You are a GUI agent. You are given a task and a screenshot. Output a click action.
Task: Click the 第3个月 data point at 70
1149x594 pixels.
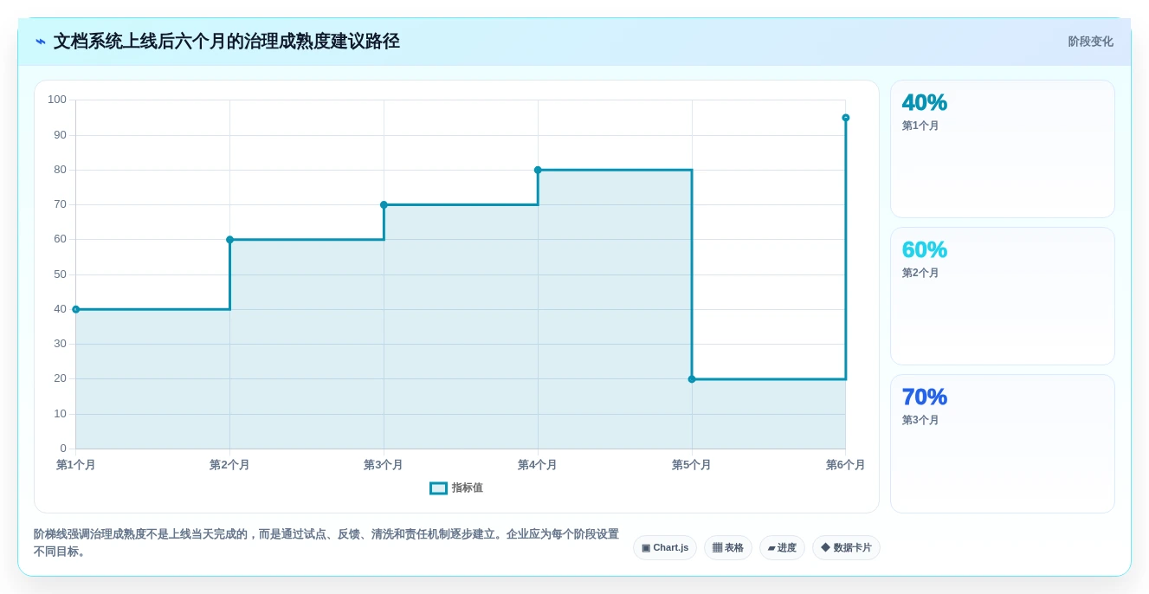384,205
